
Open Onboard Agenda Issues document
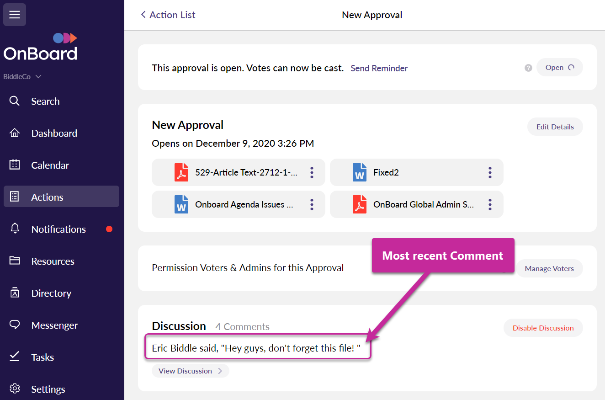point(238,204)
